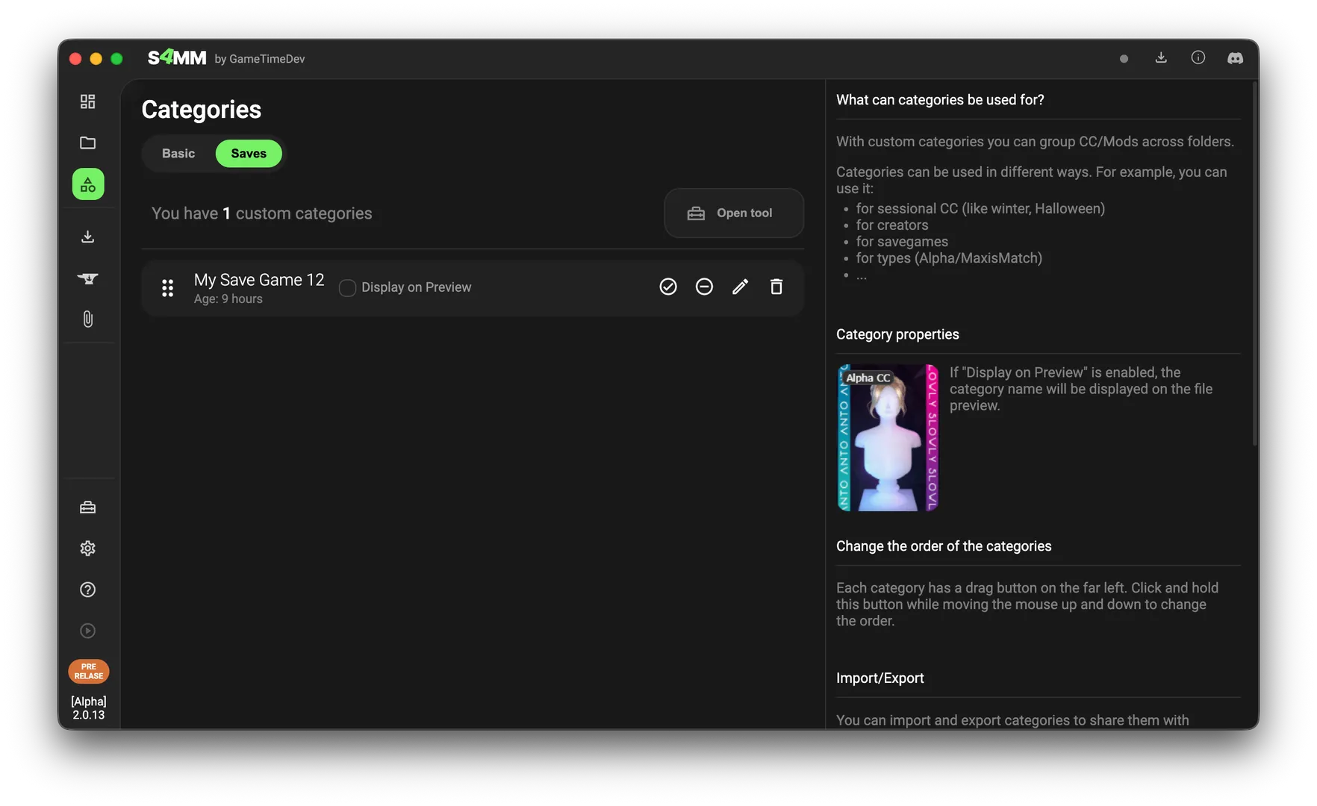Enable Display on Preview for My Save Game 12
The height and width of the screenshot is (806, 1317).
coord(347,288)
